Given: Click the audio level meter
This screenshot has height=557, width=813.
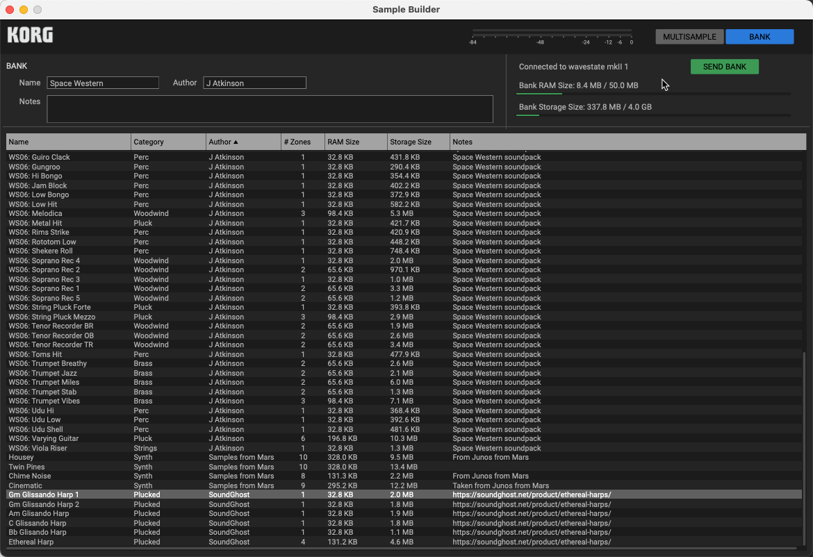Looking at the screenshot, I should 552,38.
